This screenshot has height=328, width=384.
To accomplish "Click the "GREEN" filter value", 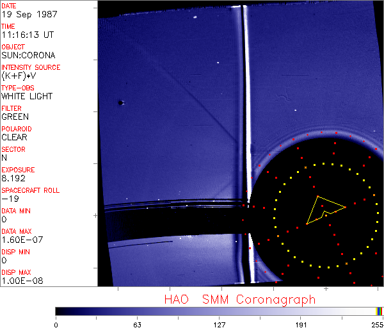I will pos(15,117).
